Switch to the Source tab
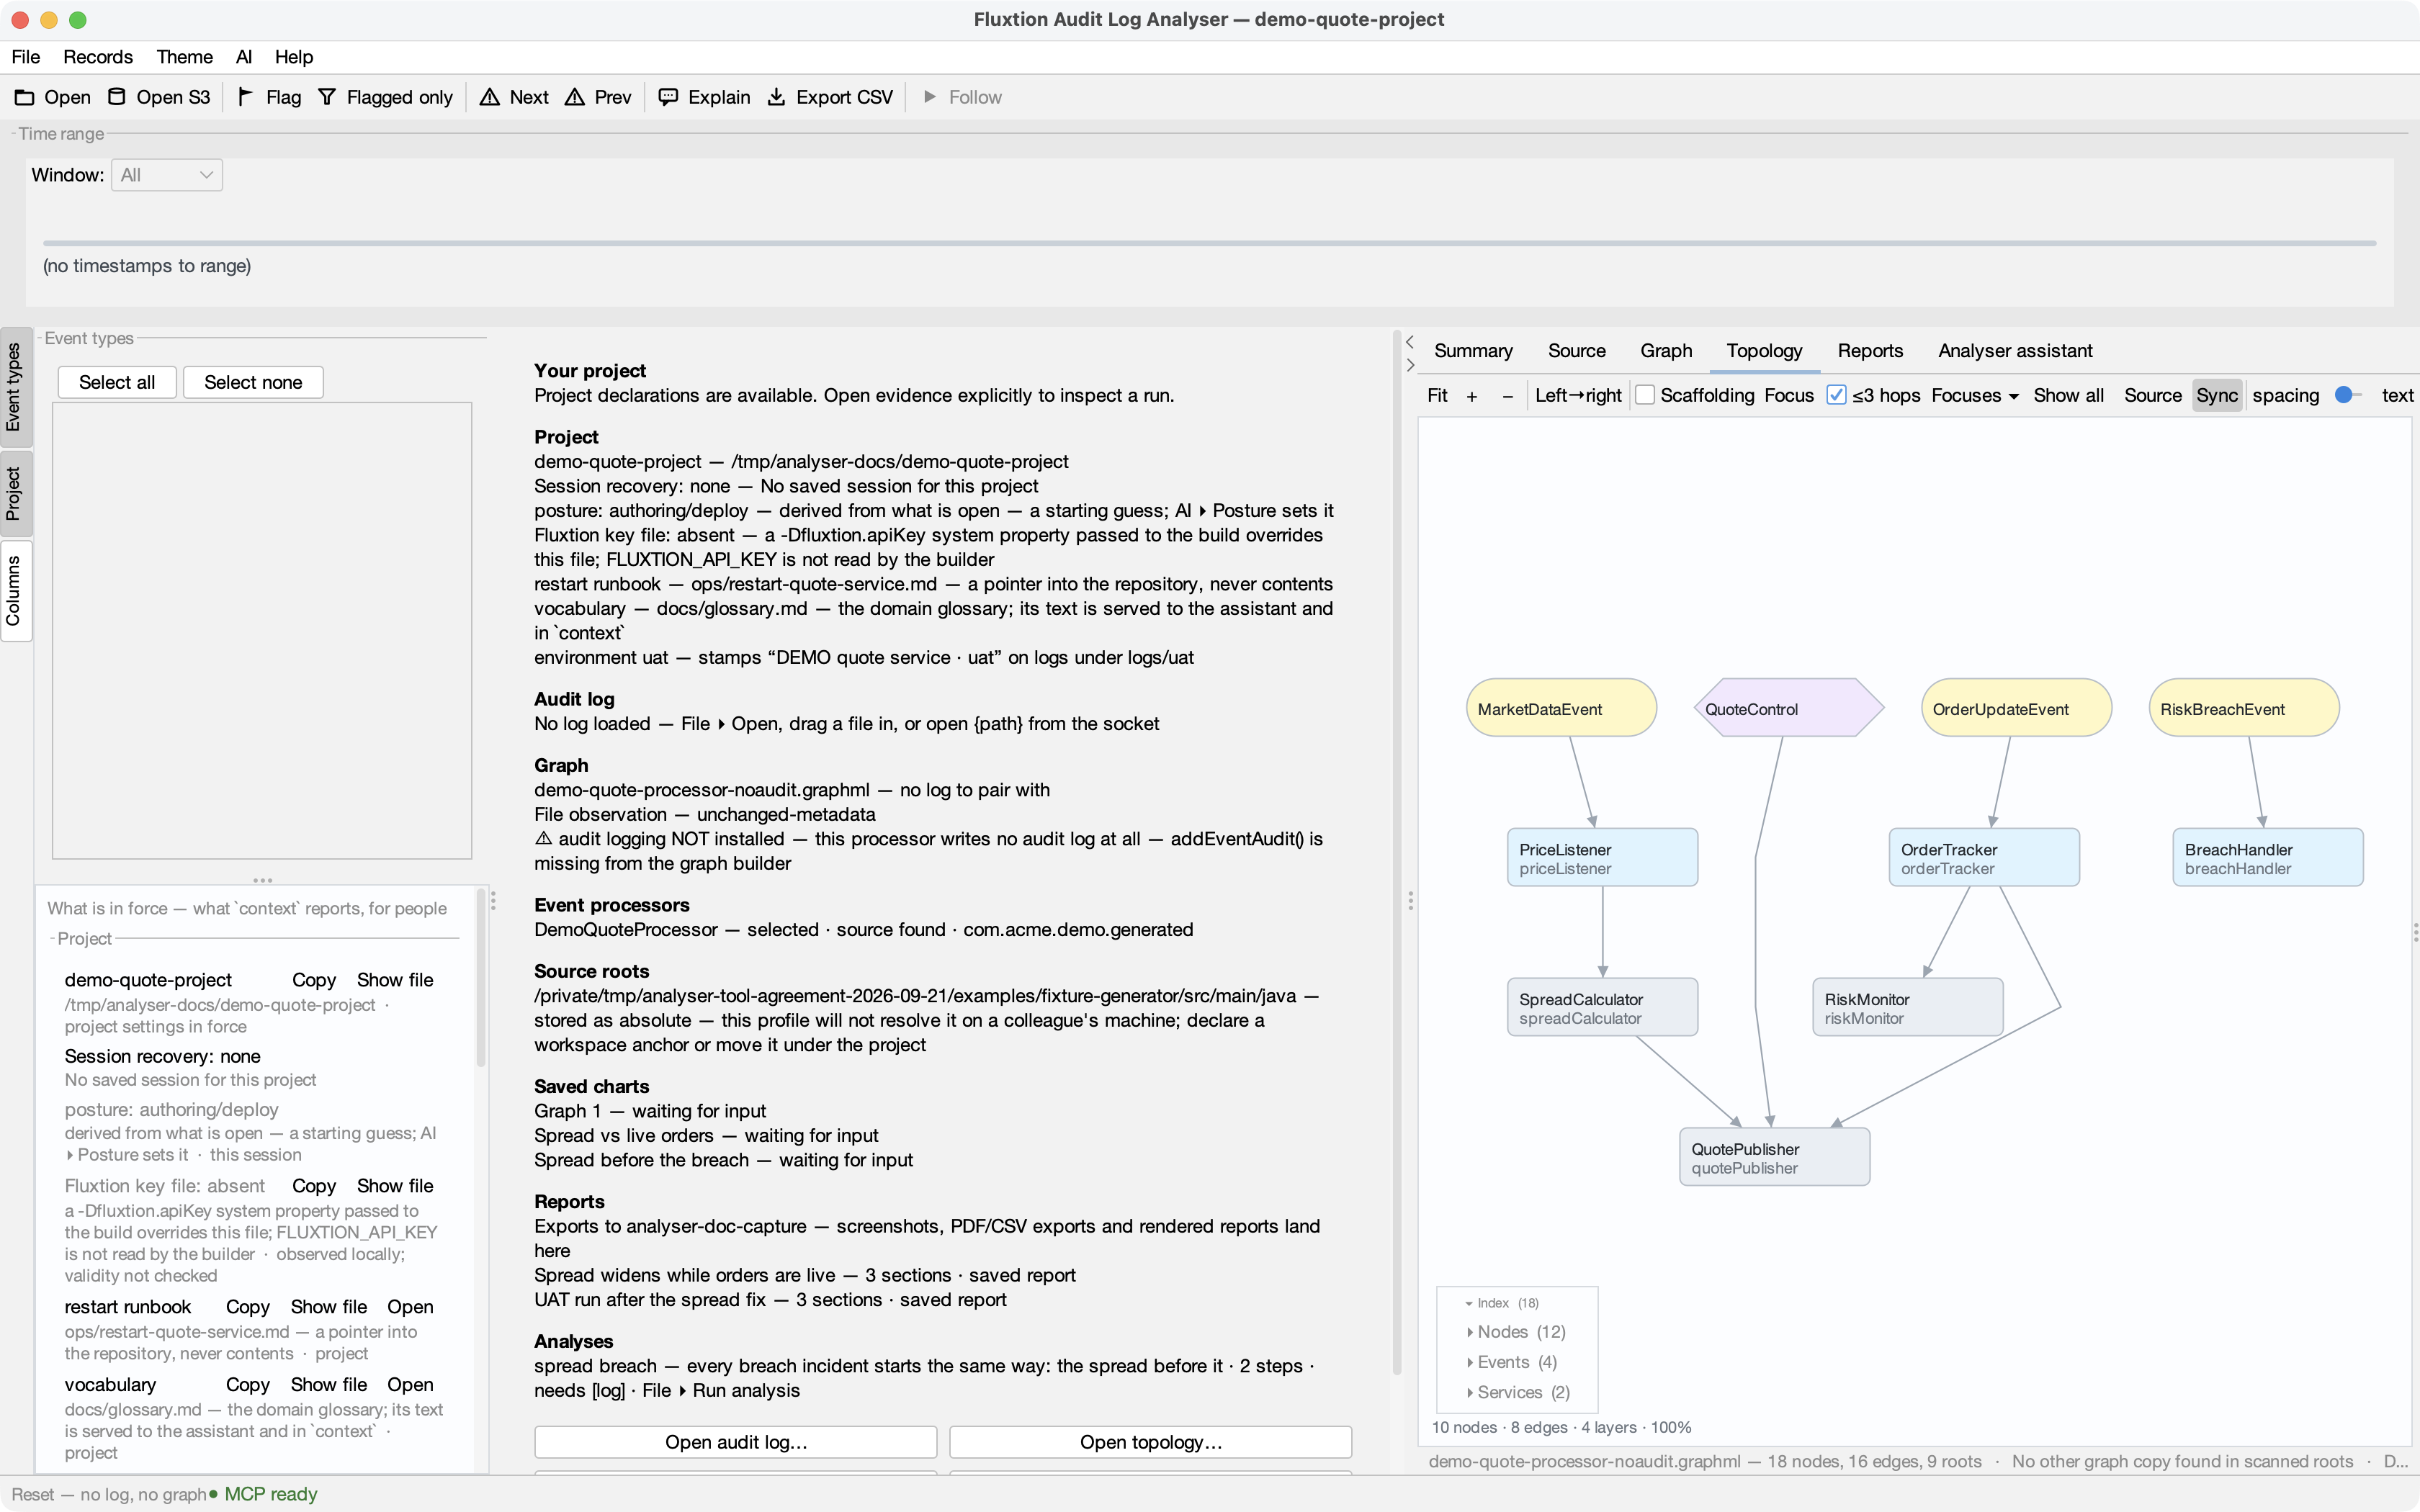2420x1512 pixels. pos(1577,351)
